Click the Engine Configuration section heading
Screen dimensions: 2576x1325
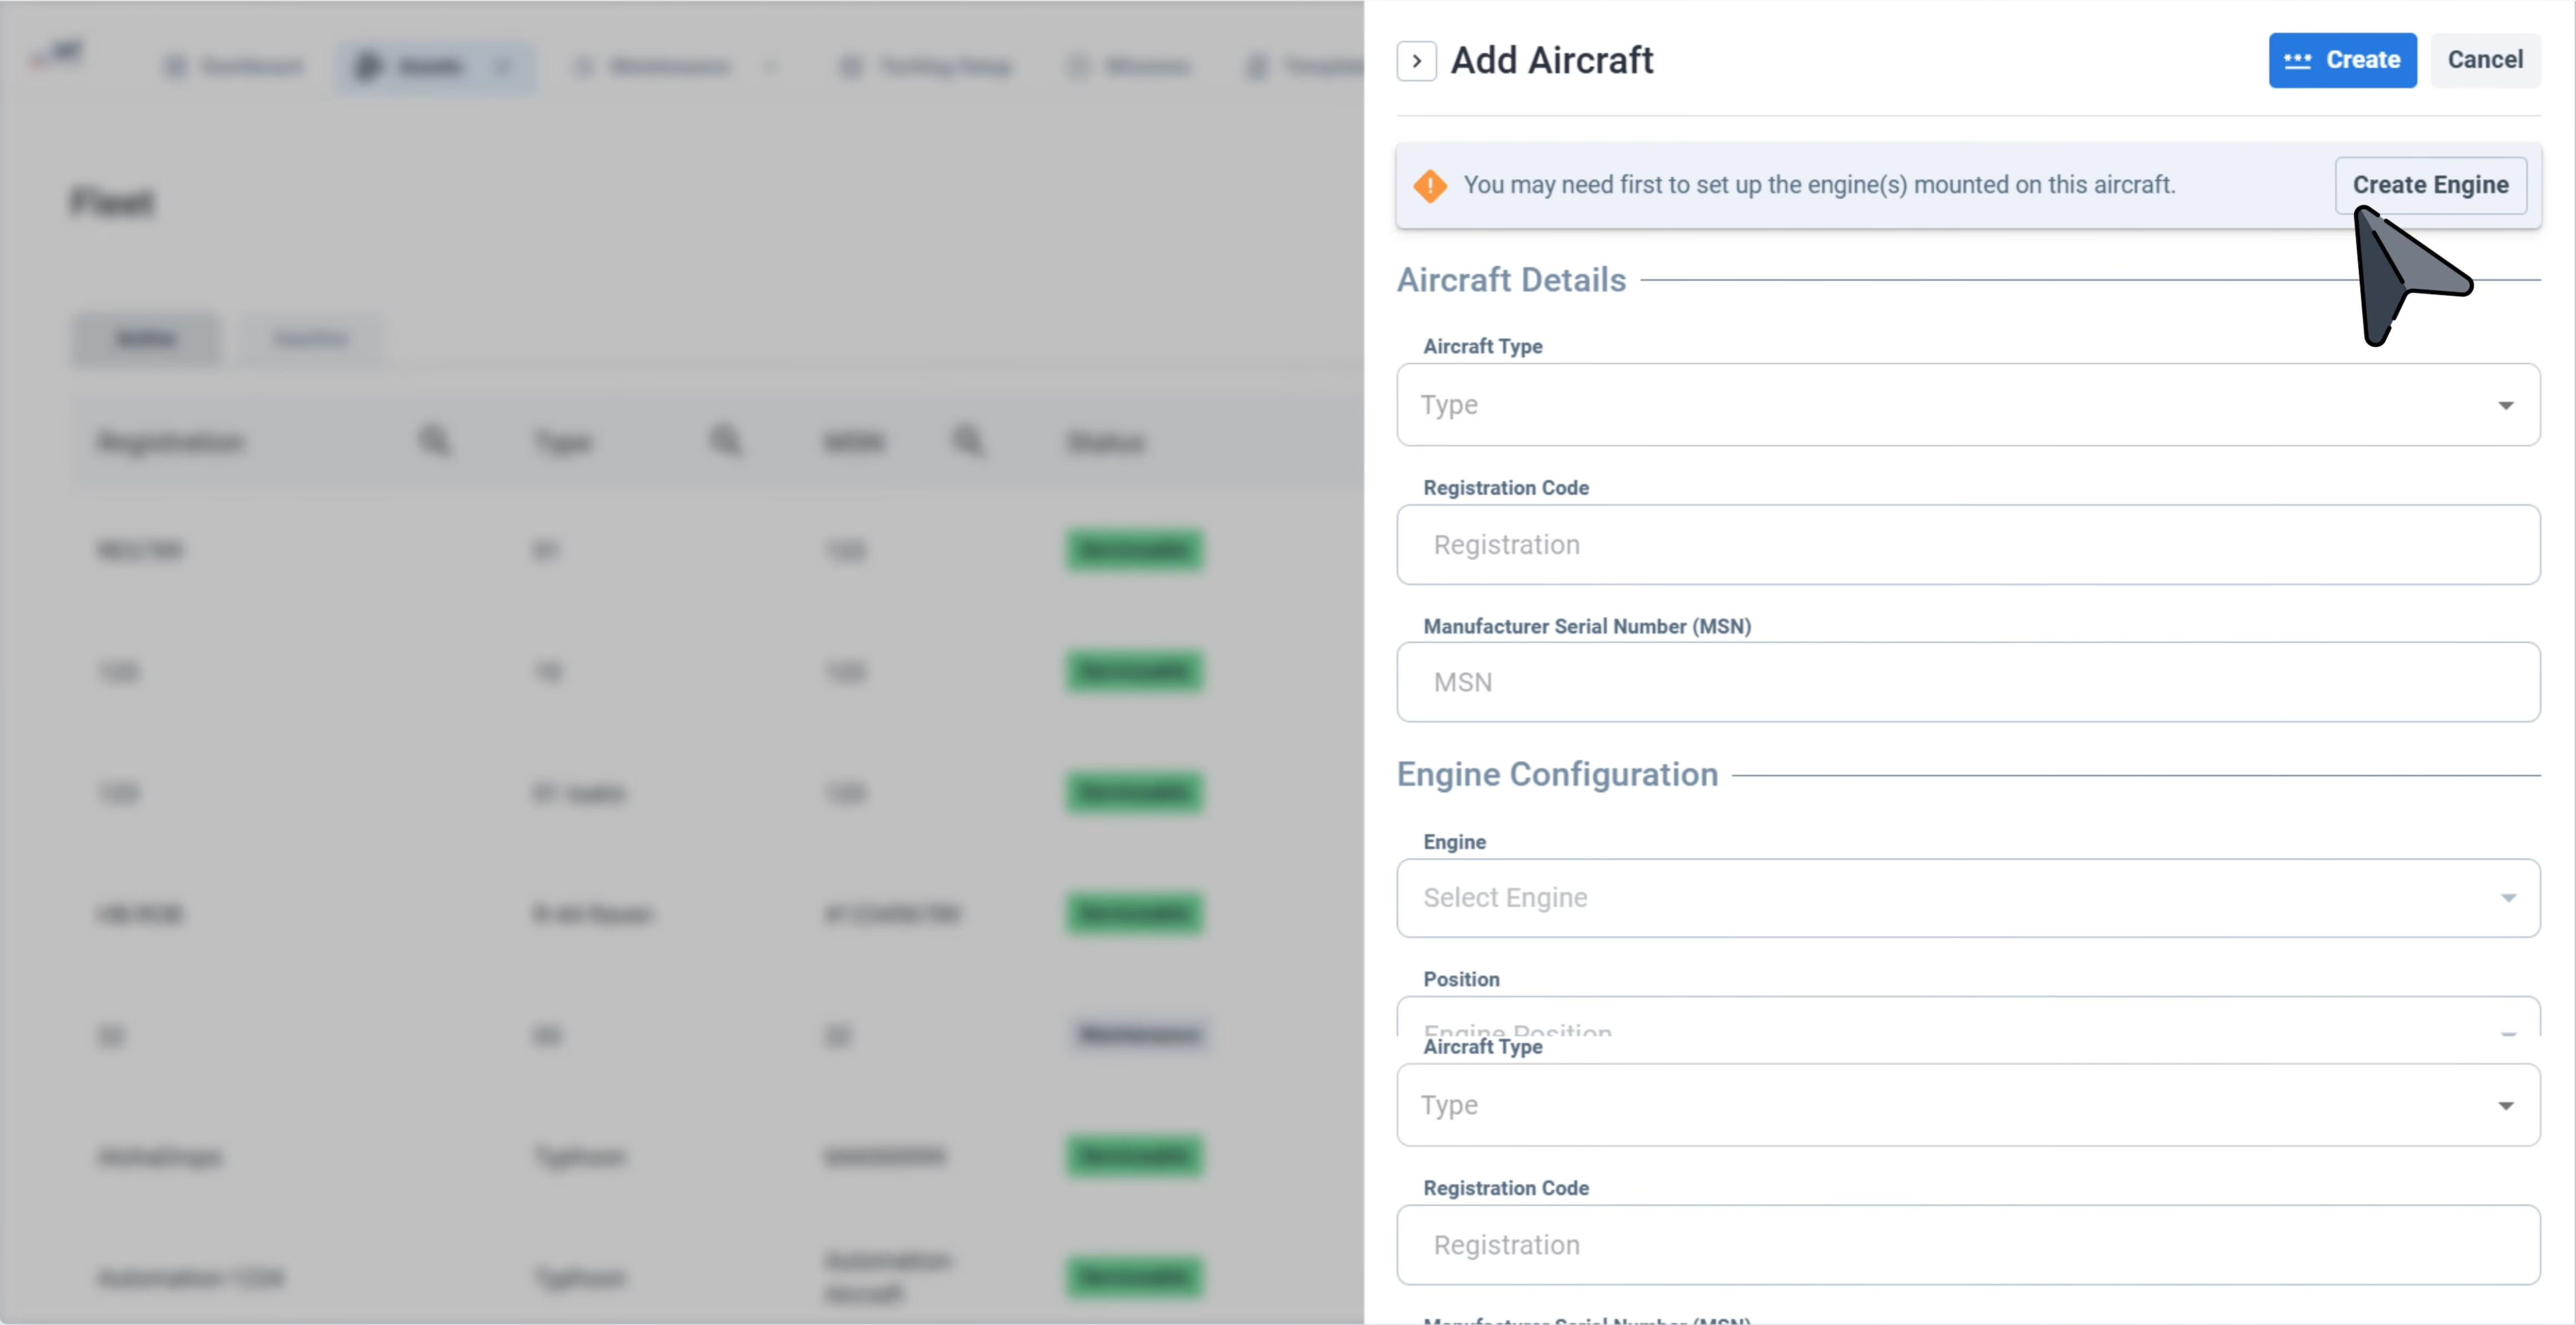(x=1557, y=774)
